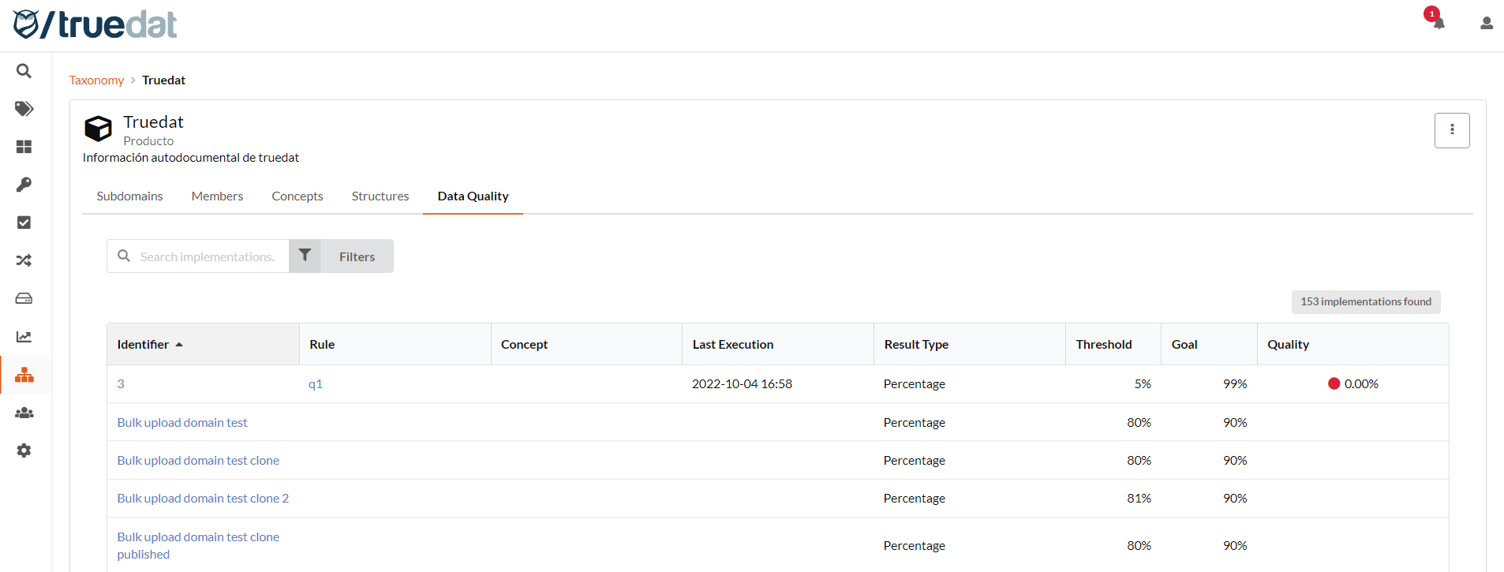
Task: Switch to the Structures tab
Action: click(x=380, y=196)
